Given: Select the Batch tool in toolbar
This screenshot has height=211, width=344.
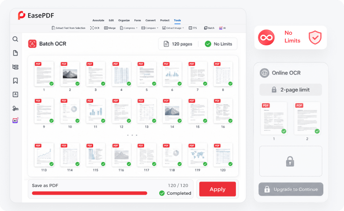Looking at the screenshot, I should tap(209, 28).
